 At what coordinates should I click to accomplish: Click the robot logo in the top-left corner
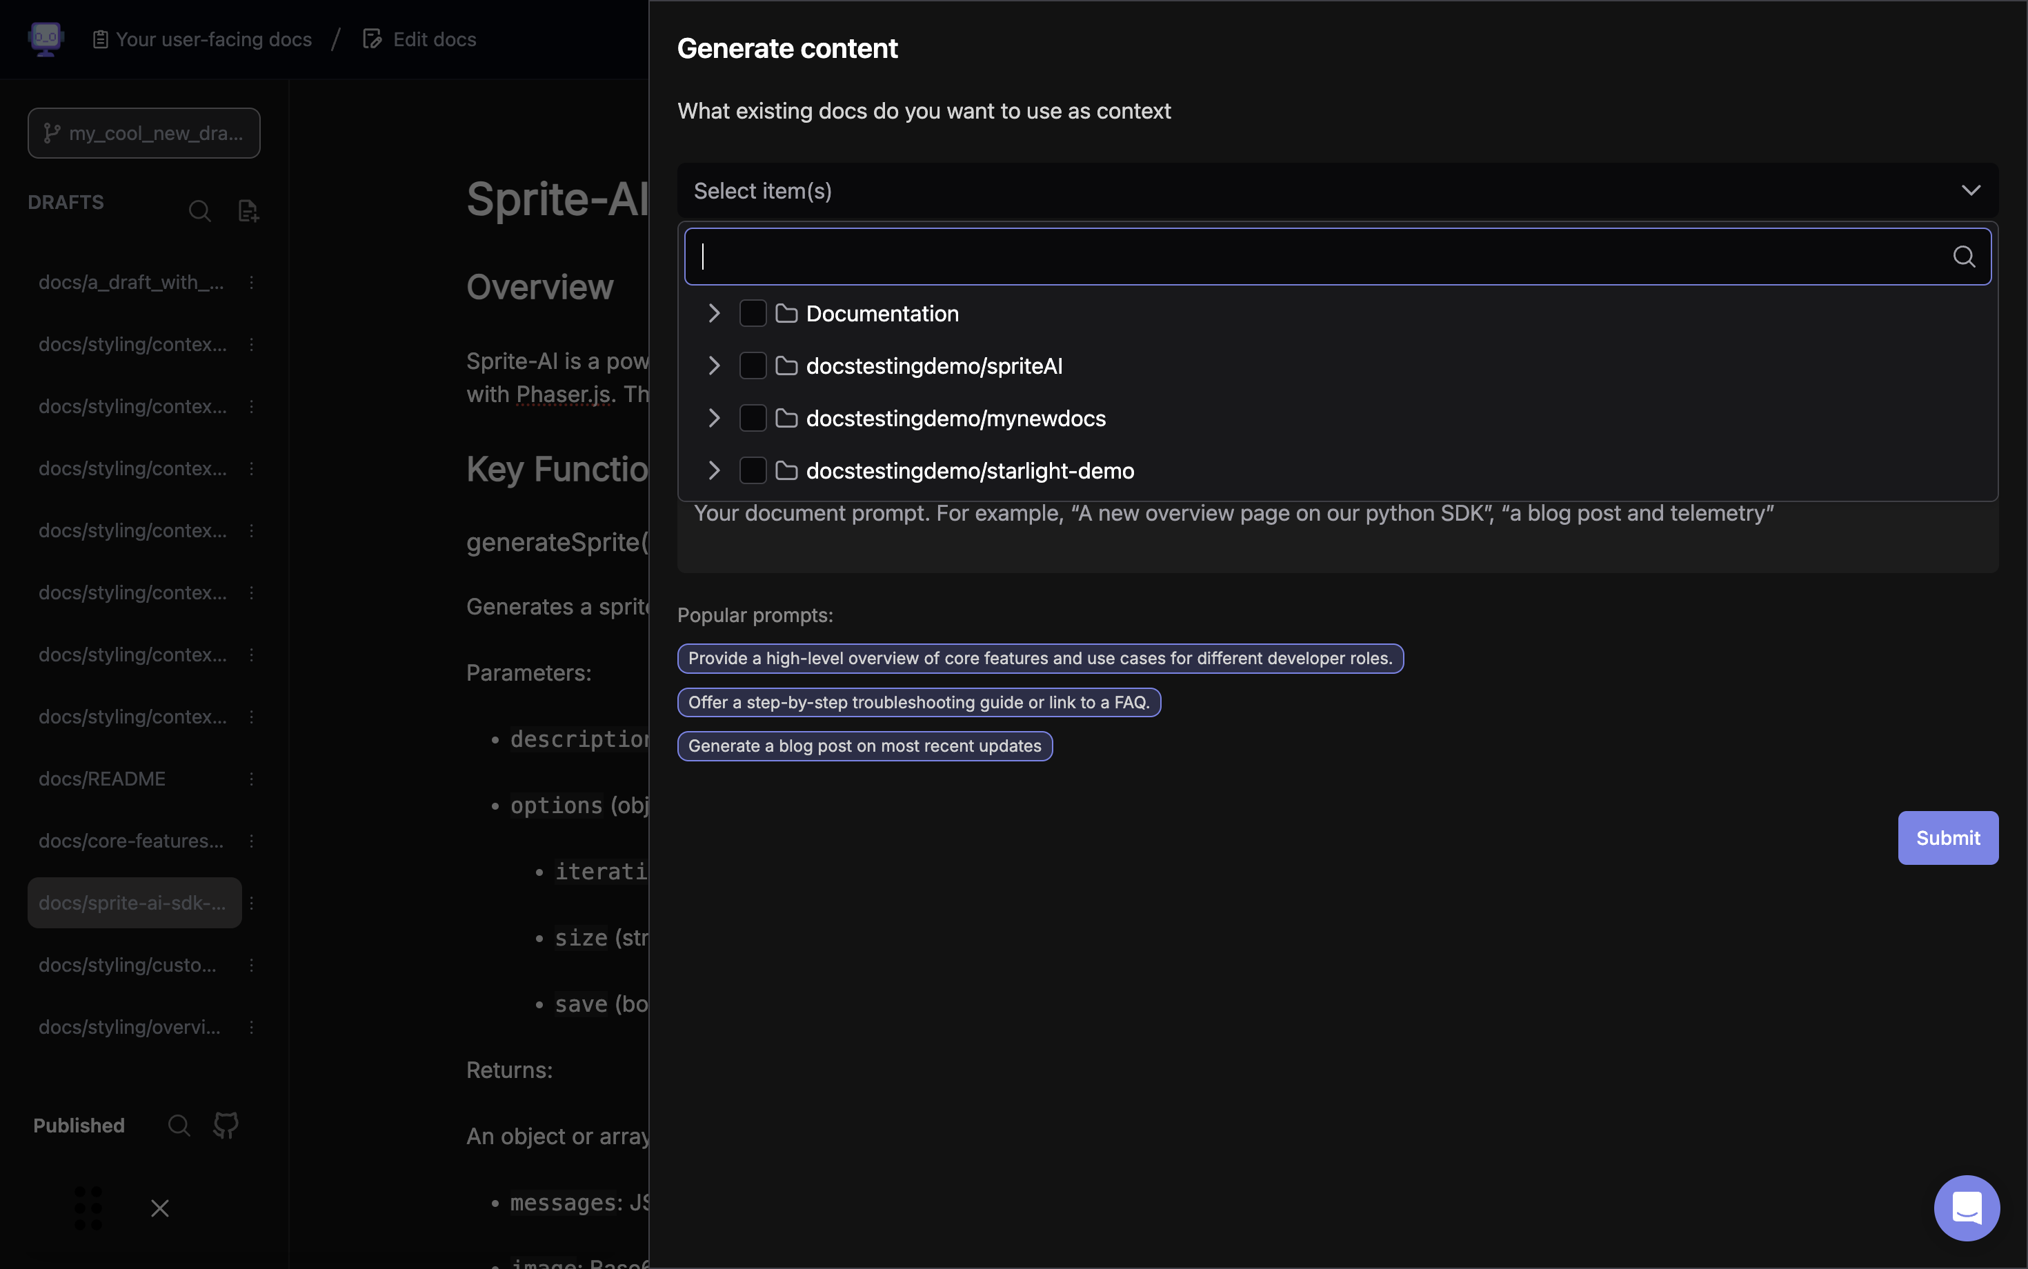(46, 38)
